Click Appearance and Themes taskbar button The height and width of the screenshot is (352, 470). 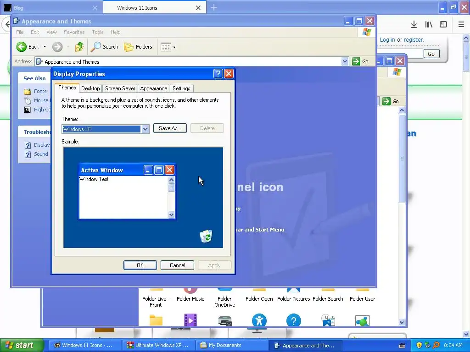point(305,346)
